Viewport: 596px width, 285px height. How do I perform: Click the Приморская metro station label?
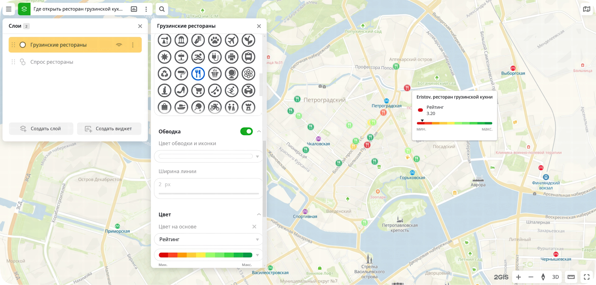point(117,231)
